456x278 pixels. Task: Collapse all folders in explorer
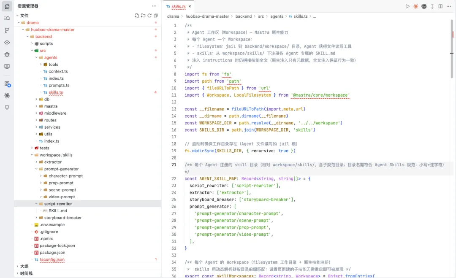click(x=156, y=15)
